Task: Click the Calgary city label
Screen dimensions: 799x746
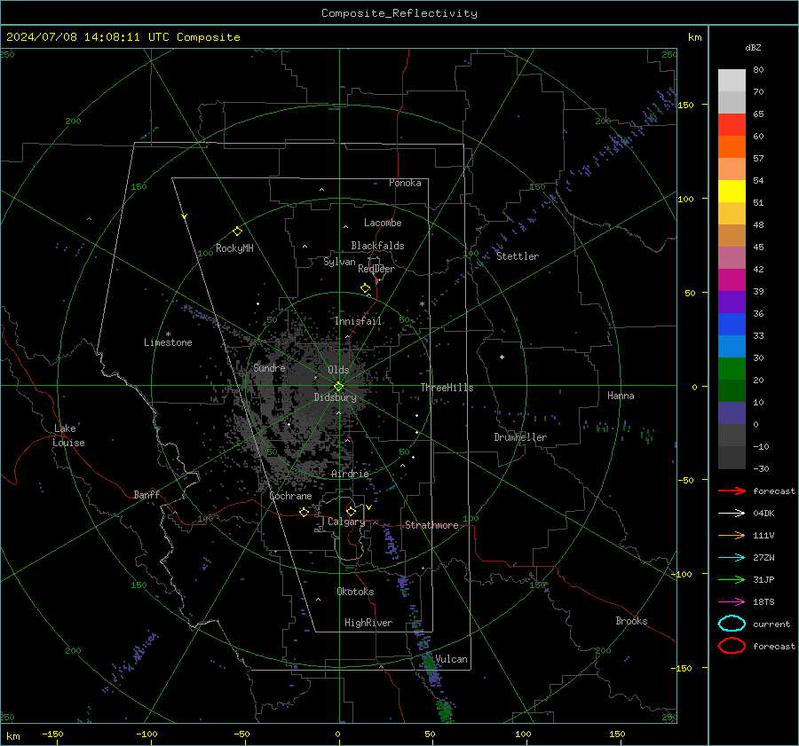Action: 346,522
